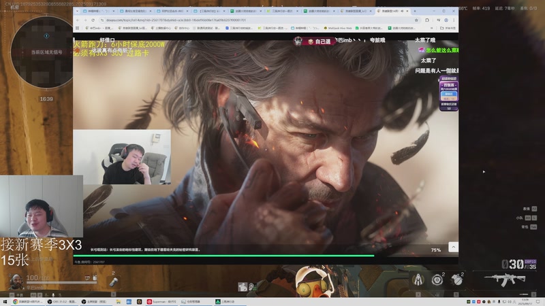Screen dimensions: 545x306
Task: Open the Chrome extensions puzzle icon
Action: [427, 20]
